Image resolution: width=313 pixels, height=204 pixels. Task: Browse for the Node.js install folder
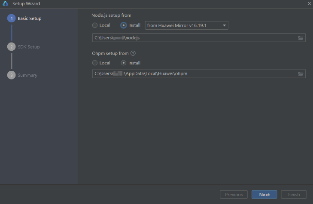tap(301, 38)
